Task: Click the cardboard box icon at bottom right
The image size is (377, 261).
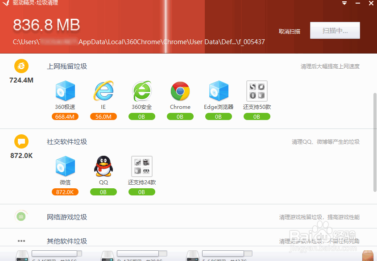Action: (368, 256)
